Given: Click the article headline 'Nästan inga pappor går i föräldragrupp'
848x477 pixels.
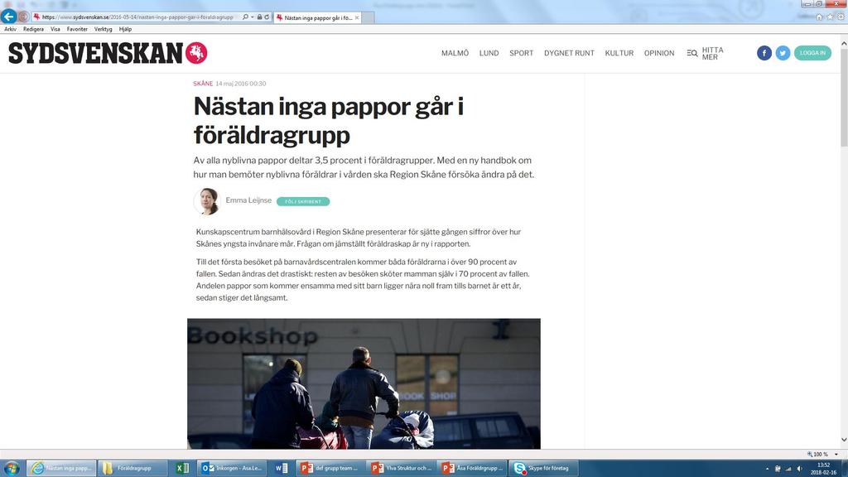Looking at the screenshot, I should click(x=329, y=121).
